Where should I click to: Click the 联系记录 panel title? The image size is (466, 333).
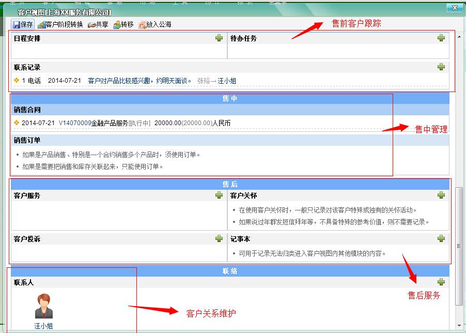click(x=27, y=67)
